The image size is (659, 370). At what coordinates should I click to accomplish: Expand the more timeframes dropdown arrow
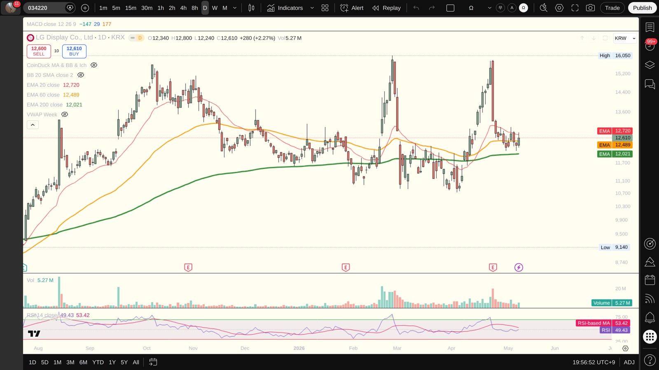point(235,8)
